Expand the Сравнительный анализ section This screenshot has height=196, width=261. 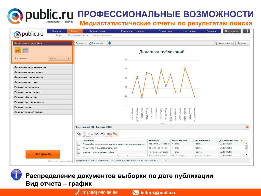click(x=43, y=112)
